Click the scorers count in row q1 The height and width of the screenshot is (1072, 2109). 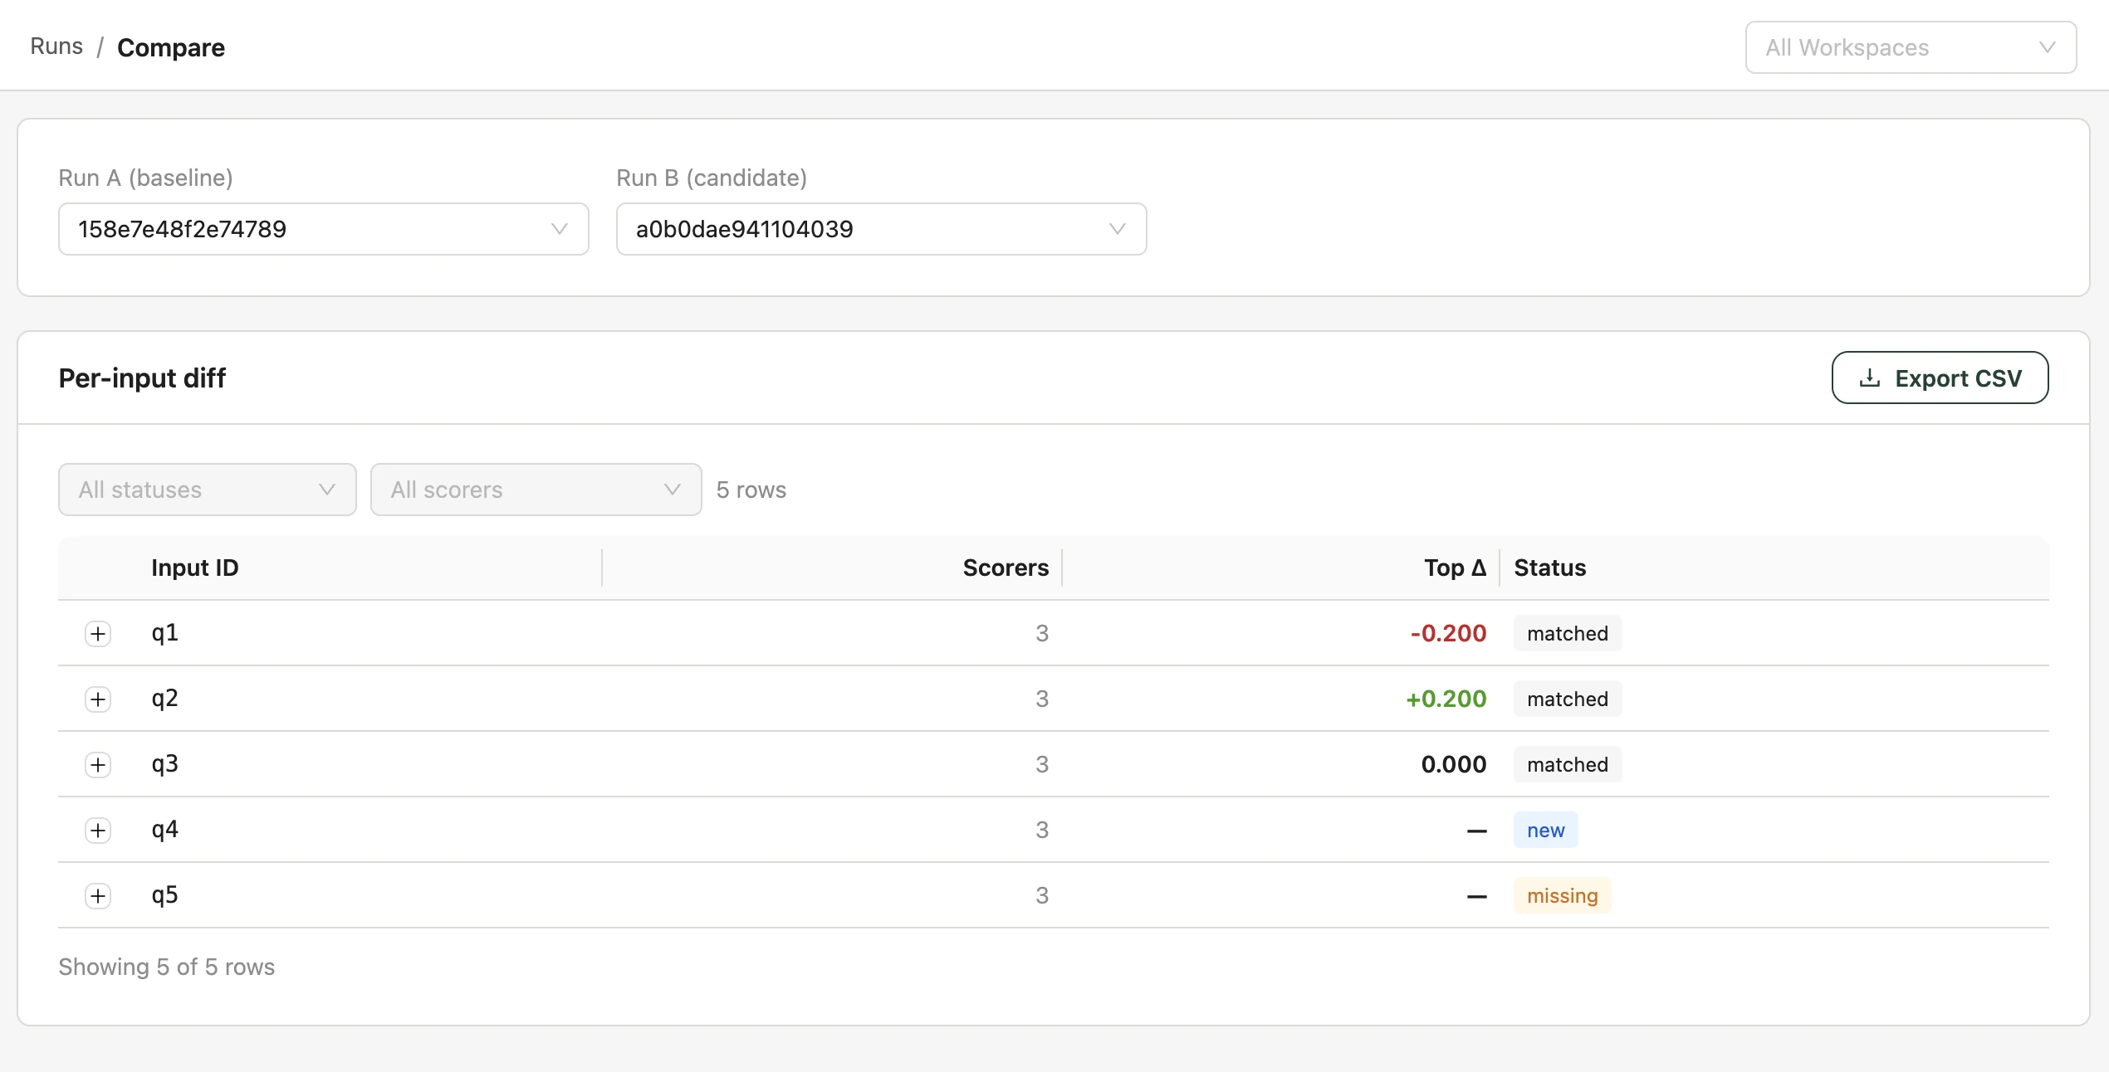[1042, 633]
